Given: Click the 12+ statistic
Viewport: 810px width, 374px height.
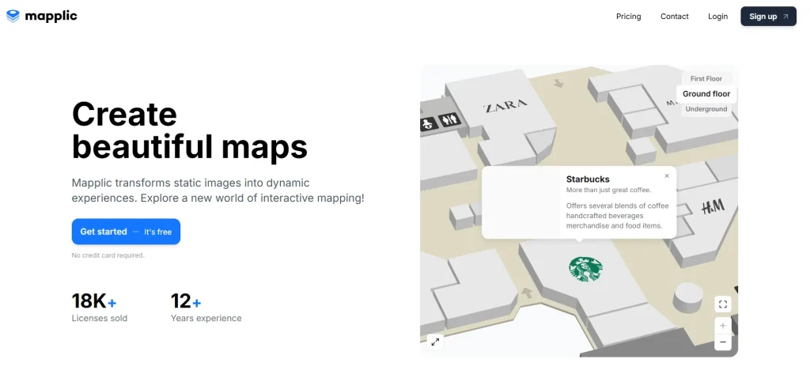Looking at the screenshot, I should point(186,300).
